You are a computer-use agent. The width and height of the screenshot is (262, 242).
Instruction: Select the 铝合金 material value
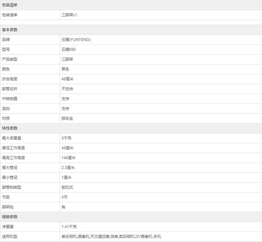(x=67, y=118)
